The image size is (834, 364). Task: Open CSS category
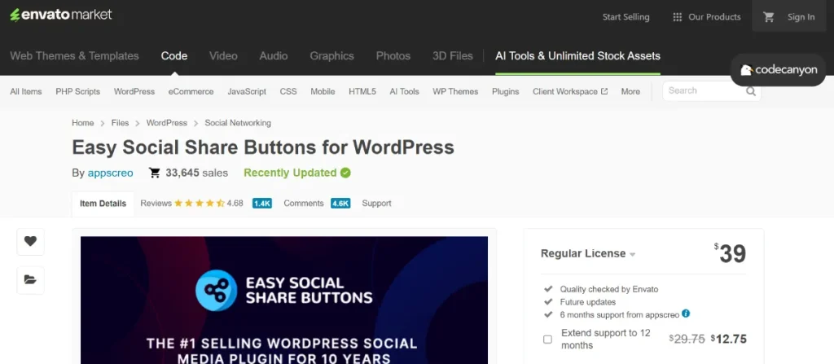pos(288,91)
